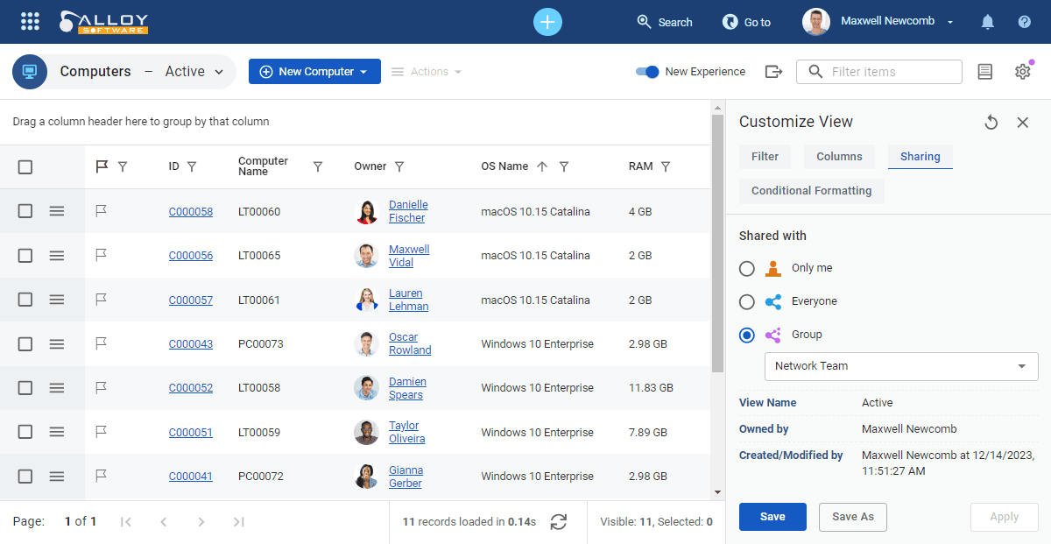The image size is (1051, 544).
Task: Go to the last page
Action: coord(238,522)
